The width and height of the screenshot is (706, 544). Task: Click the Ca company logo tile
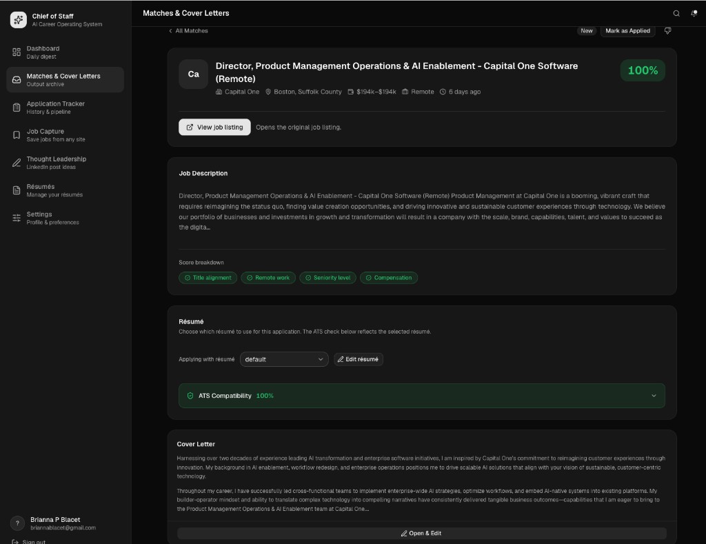(194, 74)
